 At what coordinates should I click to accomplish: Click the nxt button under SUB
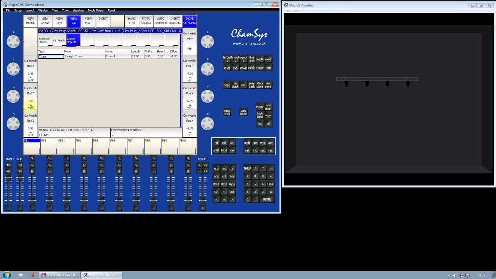pos(20,165)
